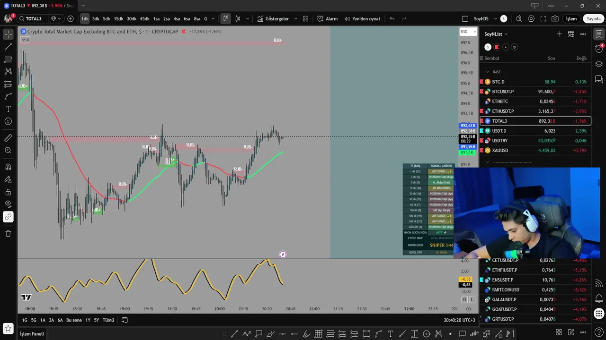The image size is (606, 340).
Task: Filter watchlist by red flag
Action: pyautogui.click(x=497, y=47)
